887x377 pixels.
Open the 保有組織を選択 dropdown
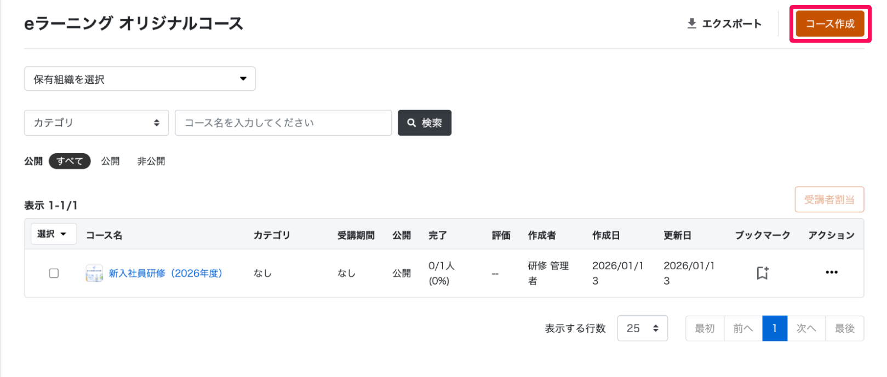pos(140,79)
